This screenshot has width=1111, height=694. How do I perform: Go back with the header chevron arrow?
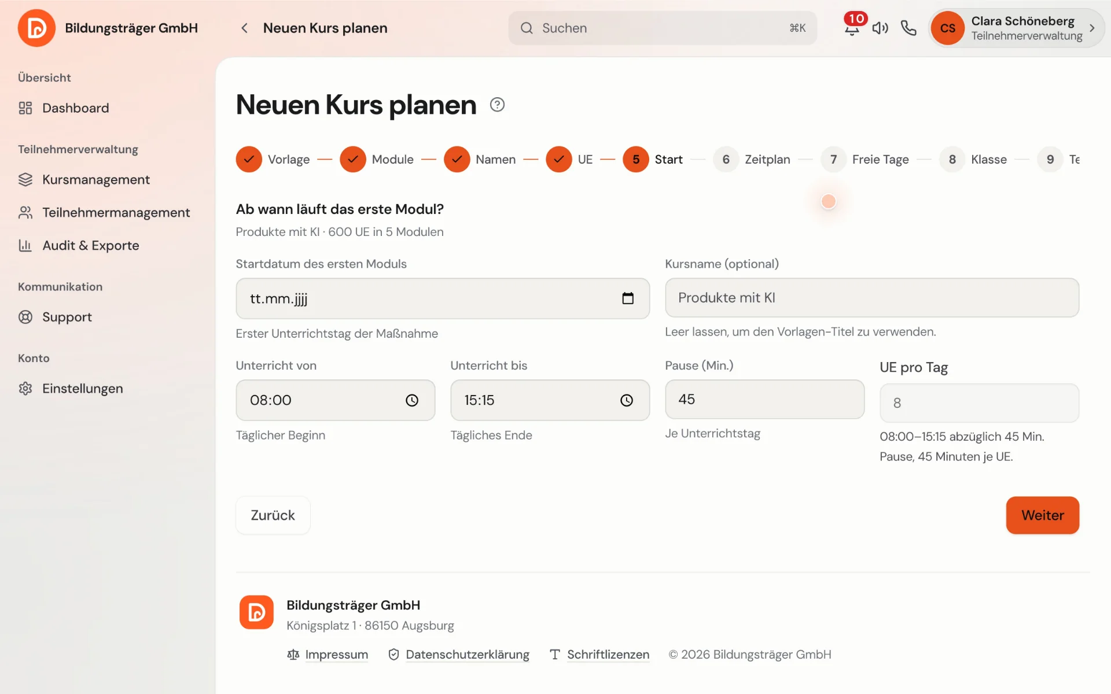click(244, 28)
